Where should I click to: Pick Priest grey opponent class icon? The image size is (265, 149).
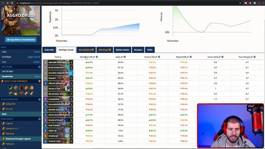11,93
